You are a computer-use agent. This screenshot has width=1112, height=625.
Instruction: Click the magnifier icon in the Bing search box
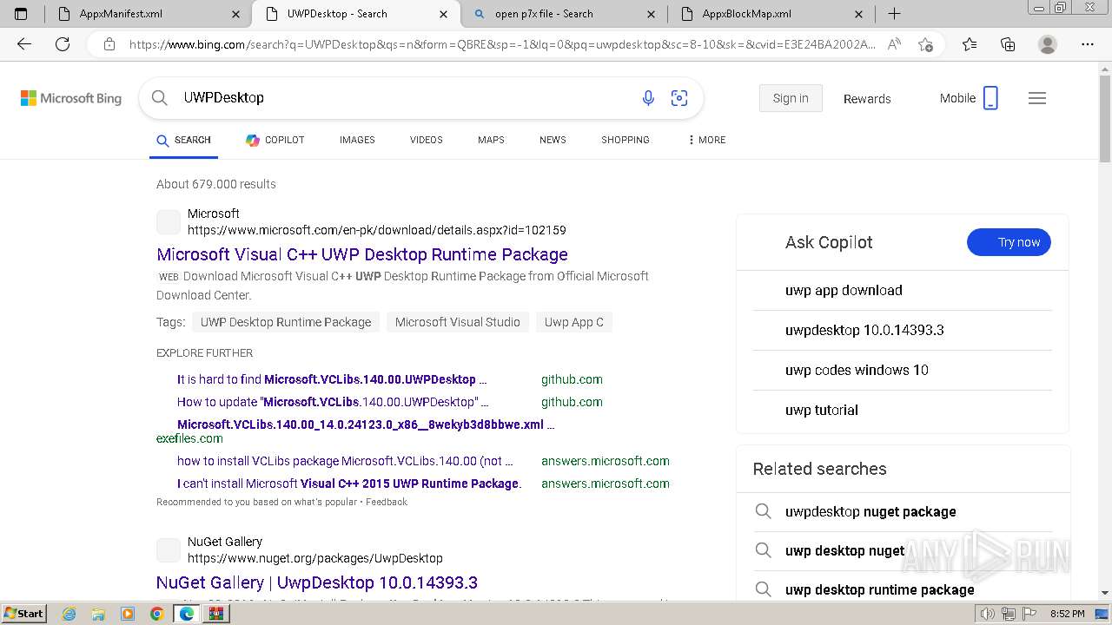(160, 98)
